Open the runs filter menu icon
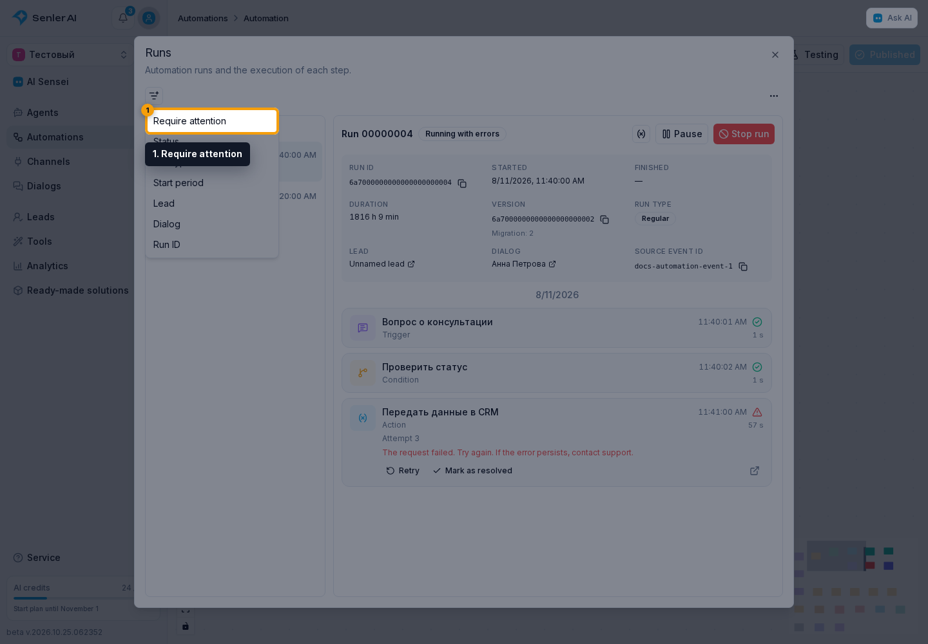 click(x=154, y=95)
